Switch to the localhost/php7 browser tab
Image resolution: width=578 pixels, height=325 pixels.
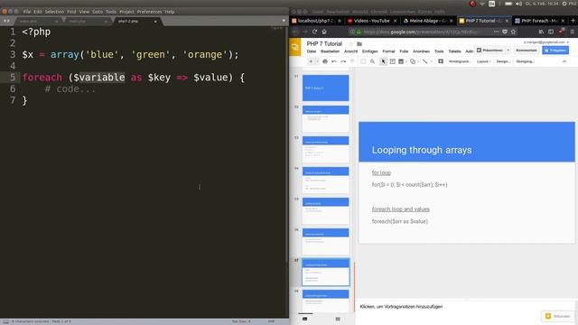coord(316,21)
